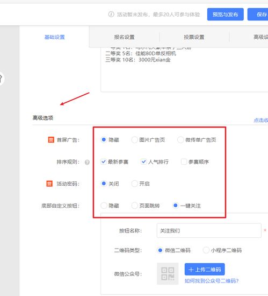The height and width of the screenshot is (296, 268).
Task: Click the help question mark next to 排序规则
Action: pyautogui.click(x=87, y=162)
